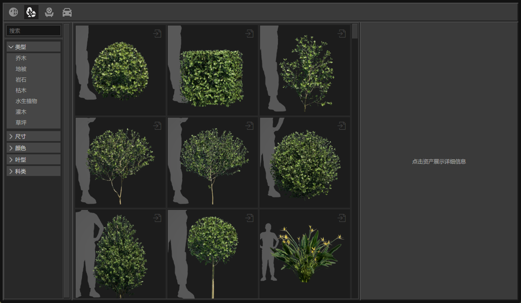Viewport: 521px width, 303px height.
Task: Select the cone-shaped shrub thumbnail
Action: [120, 254]
